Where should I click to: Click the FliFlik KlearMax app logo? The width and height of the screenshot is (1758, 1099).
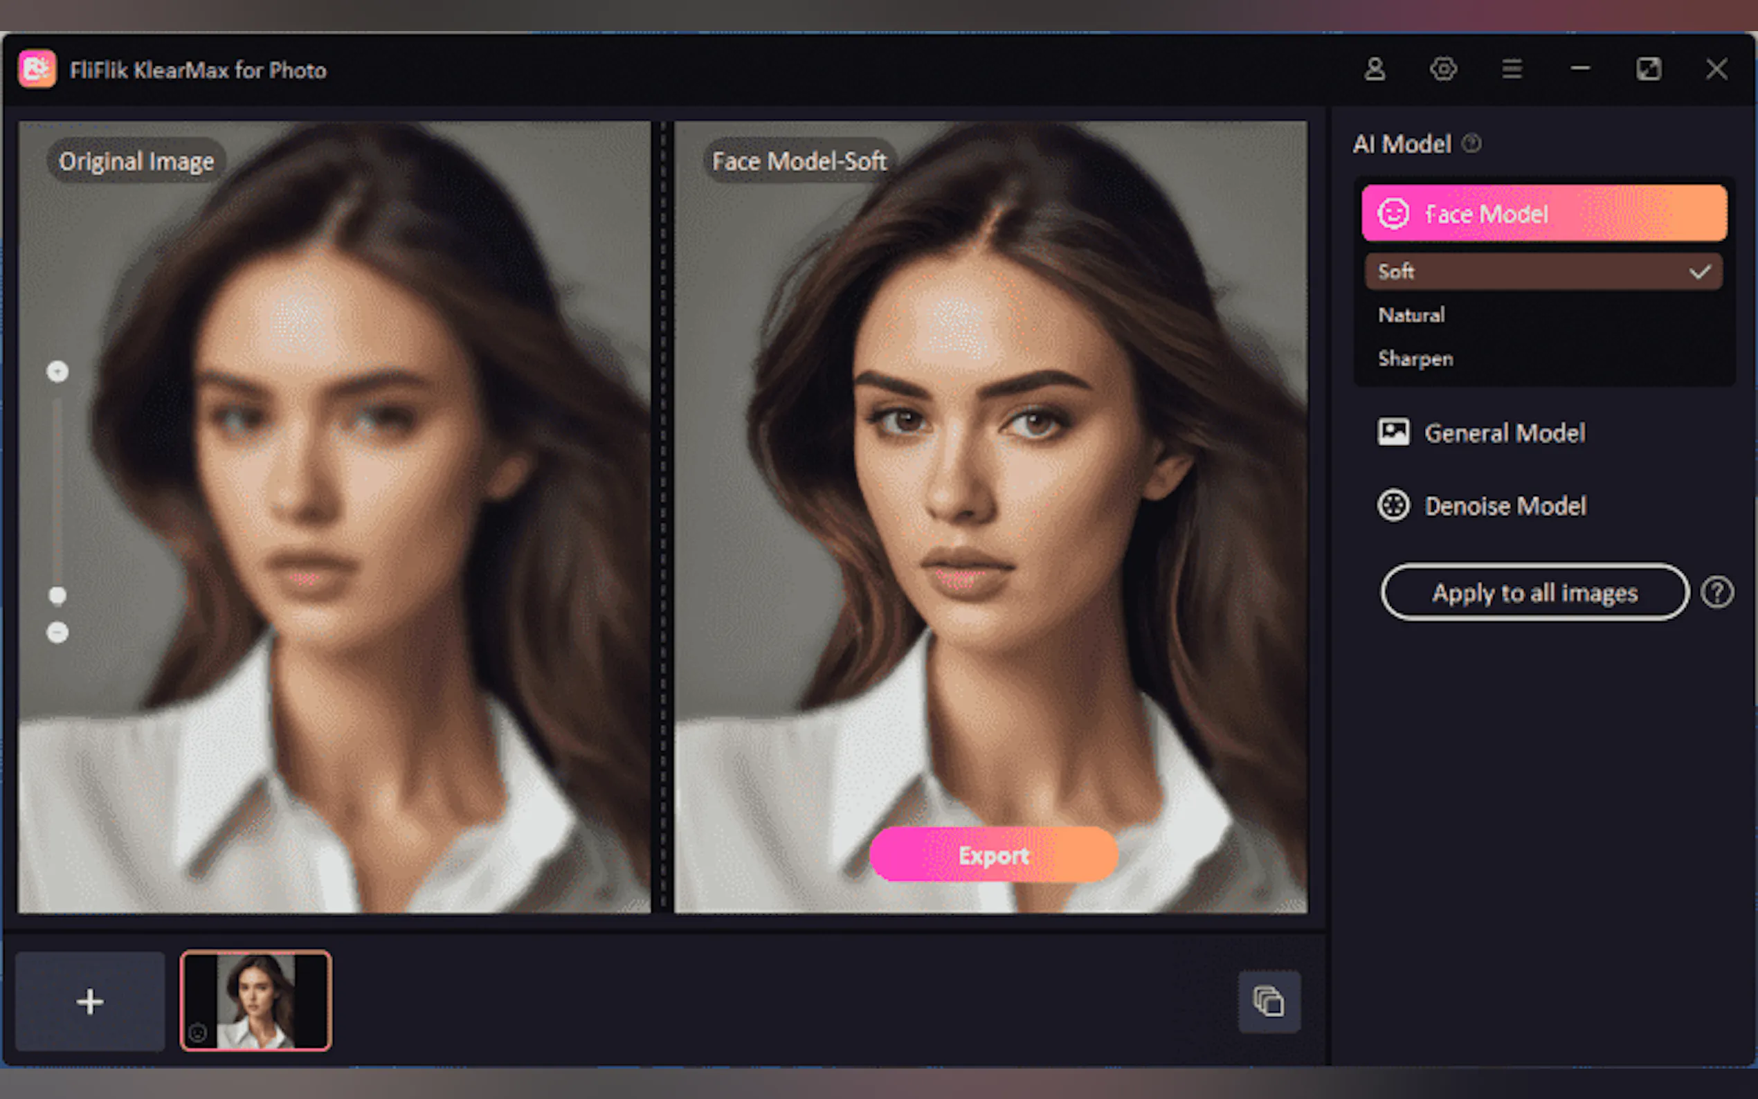(x=37, y=70)
